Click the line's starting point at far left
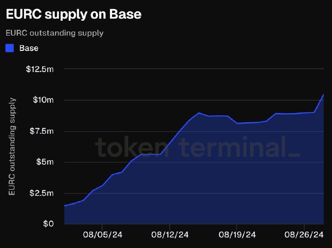The width and height of the screenshot is (332, 248). [x=65, y=205]
